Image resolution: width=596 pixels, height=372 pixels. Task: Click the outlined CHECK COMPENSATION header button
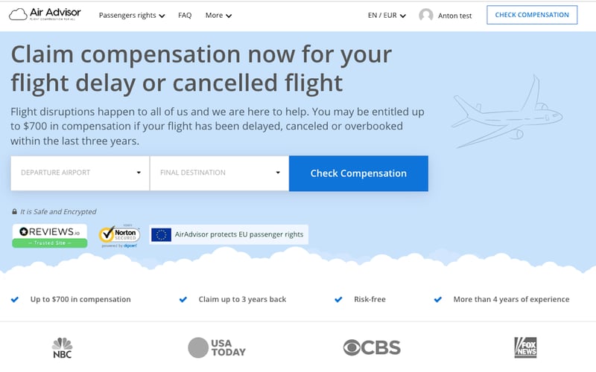point(532,15)
